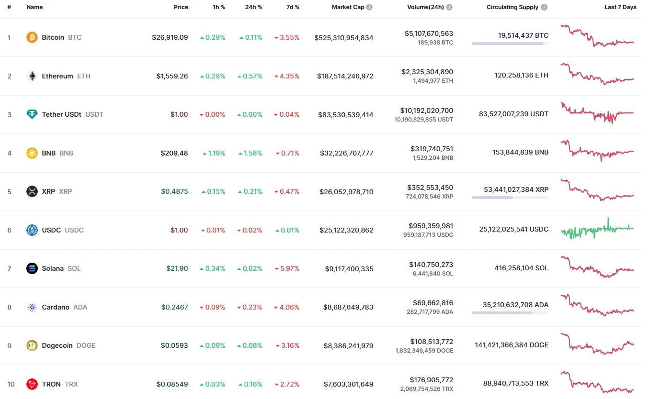Click the Solana logo icon

pyautogui.click(x=32, y=268)
